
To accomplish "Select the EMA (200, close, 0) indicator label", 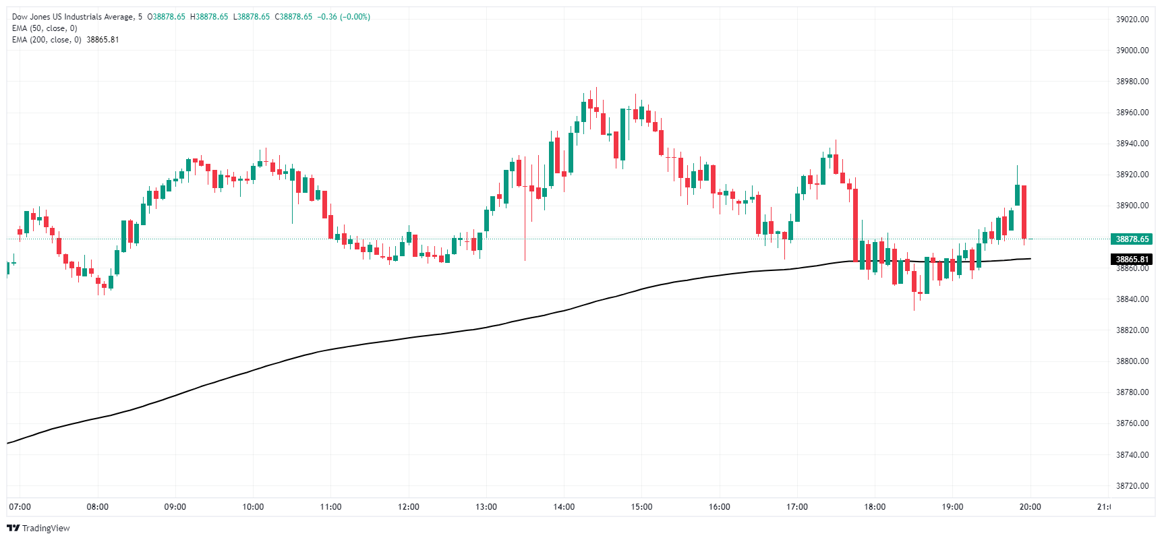I will tap(47, 40).
